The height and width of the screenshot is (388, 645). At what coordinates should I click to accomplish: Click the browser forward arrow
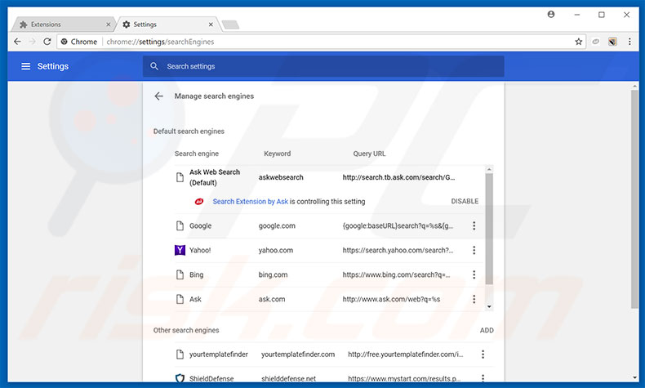coord(33,42)
